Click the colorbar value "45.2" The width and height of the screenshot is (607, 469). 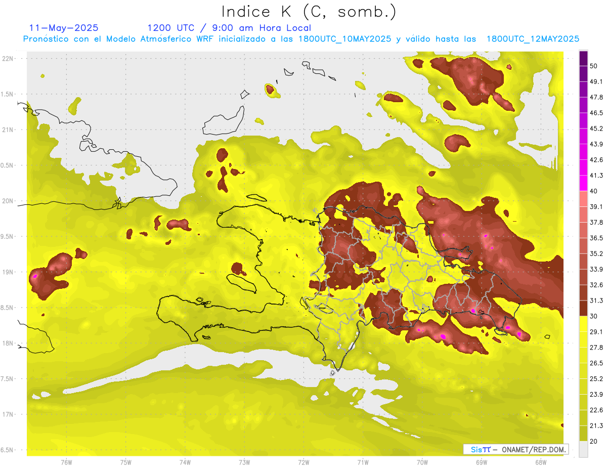(x=596, y=129)
